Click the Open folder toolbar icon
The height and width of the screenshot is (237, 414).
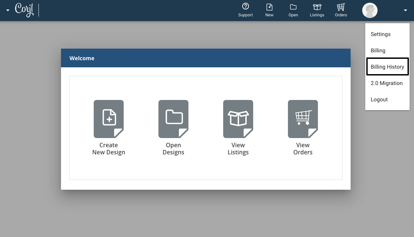click(293, 10)
